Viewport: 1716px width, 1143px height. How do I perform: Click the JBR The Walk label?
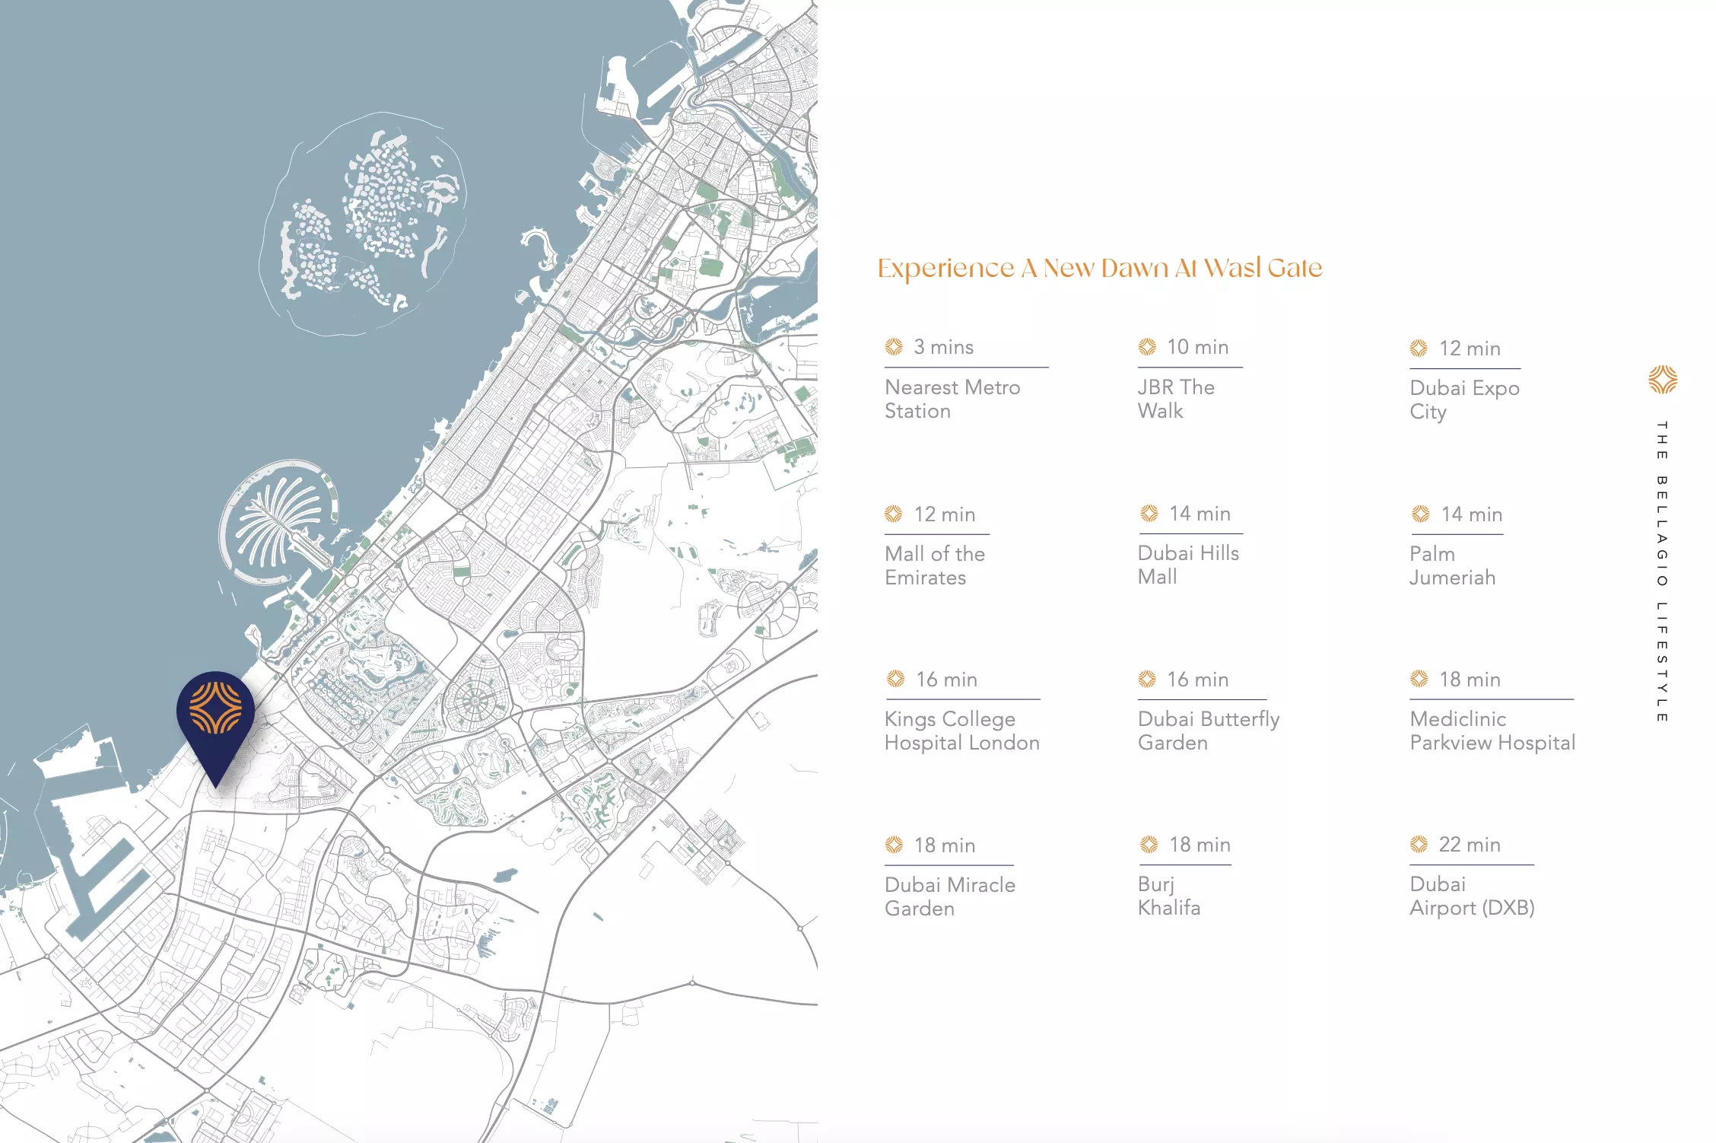coord(1175,399)
